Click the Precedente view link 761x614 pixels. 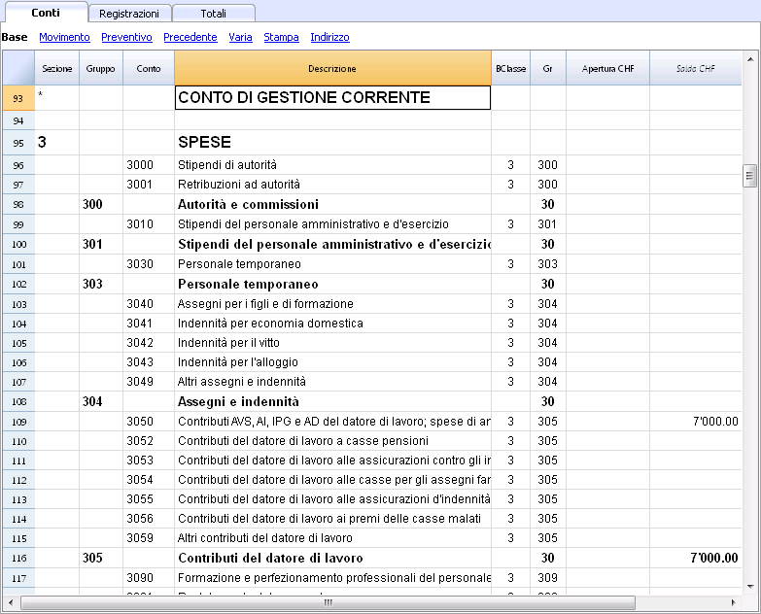coord(190,37)
